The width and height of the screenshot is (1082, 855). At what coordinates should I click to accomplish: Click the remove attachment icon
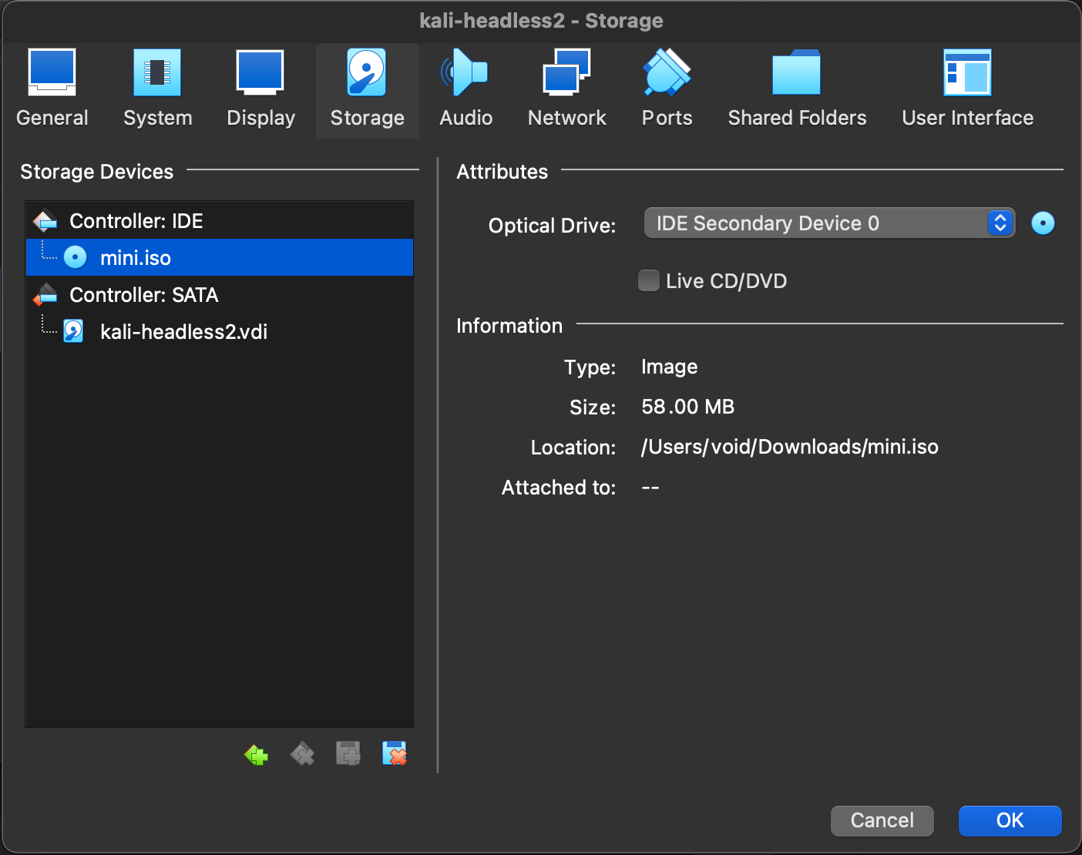pos(395,753)
